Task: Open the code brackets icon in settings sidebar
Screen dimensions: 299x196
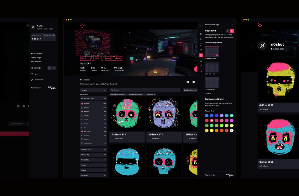Action: [x=201, y=72]
